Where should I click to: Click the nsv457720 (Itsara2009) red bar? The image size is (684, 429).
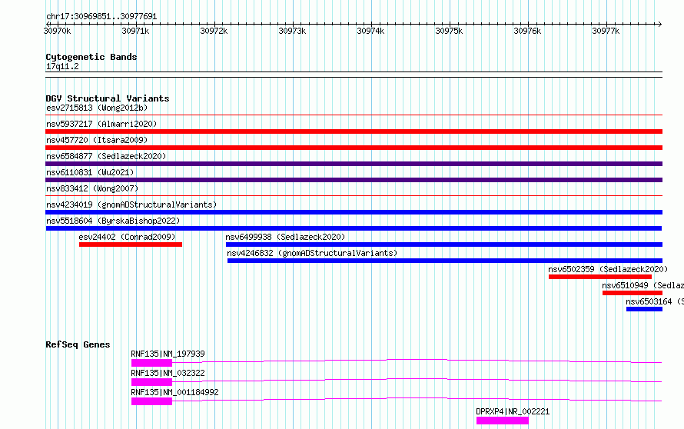[354, 148]
